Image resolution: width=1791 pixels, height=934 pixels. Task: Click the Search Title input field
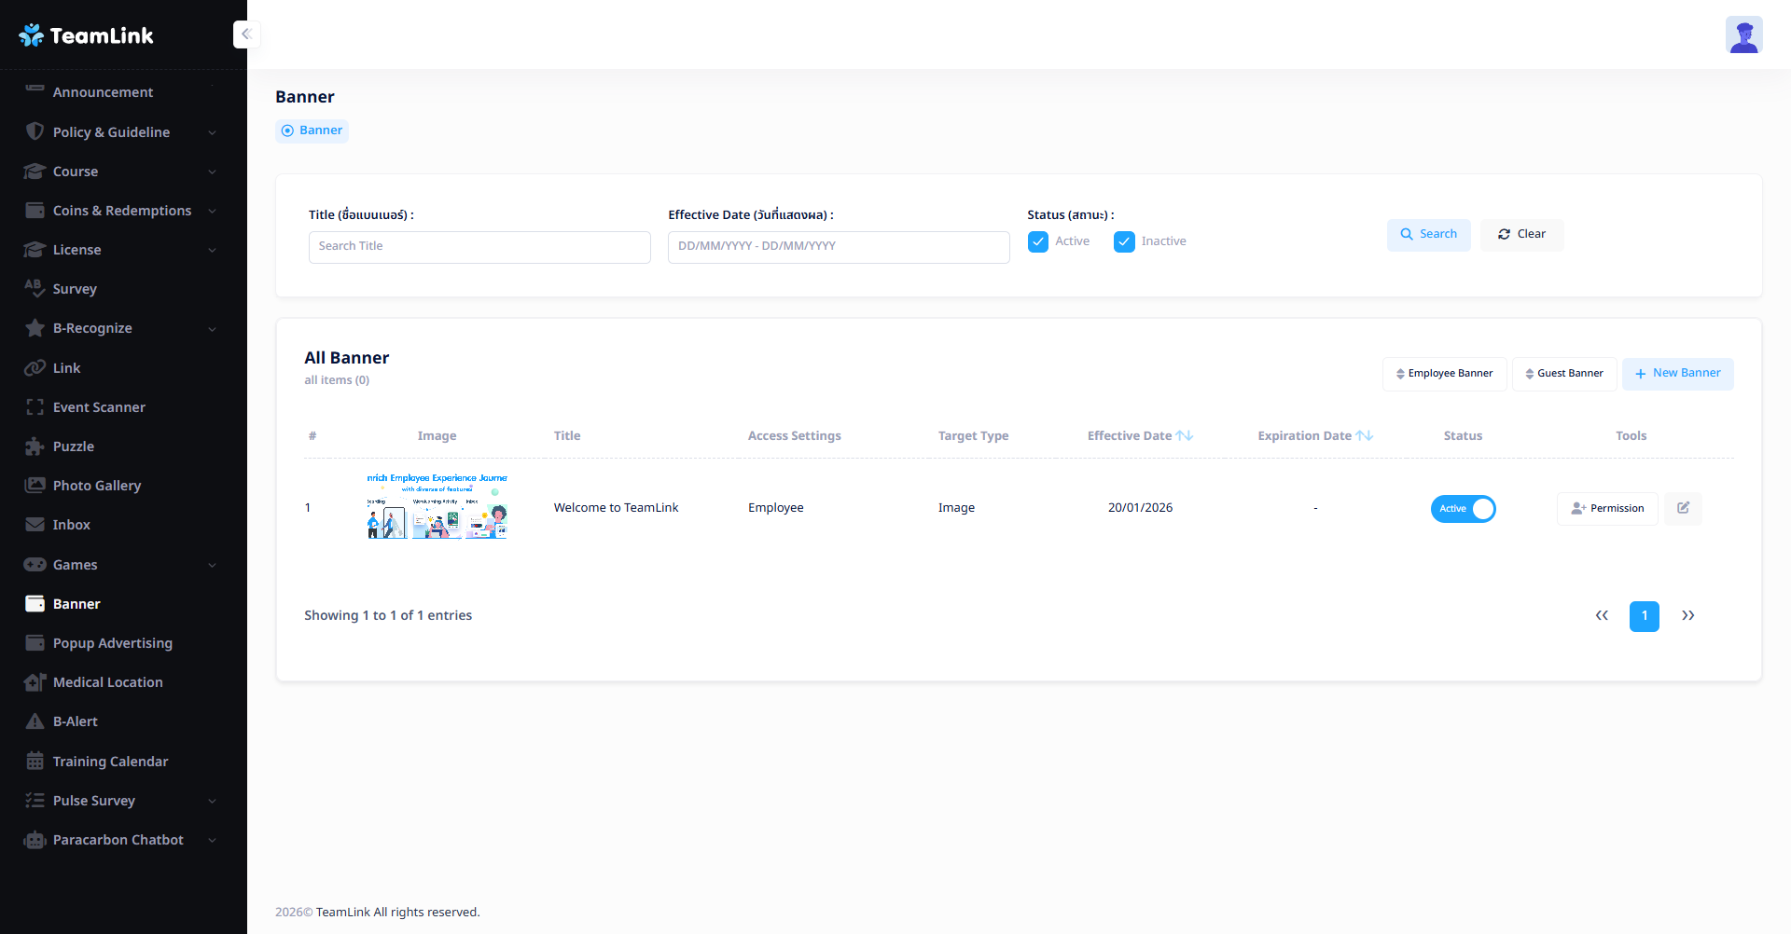pyautogui.click(x=479, y=247)
